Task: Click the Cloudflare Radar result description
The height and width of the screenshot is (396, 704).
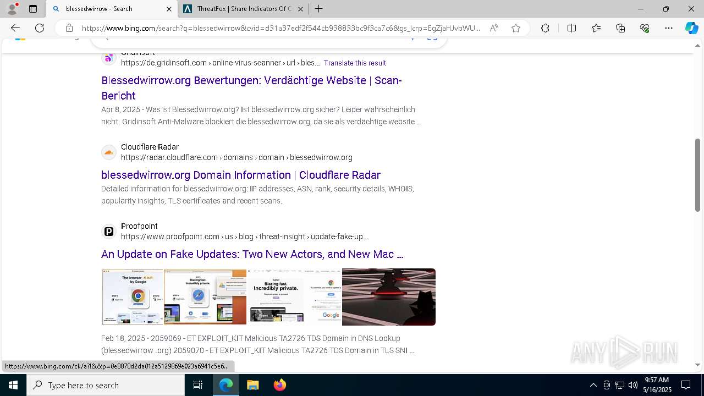Action: (x=257, y=195)
